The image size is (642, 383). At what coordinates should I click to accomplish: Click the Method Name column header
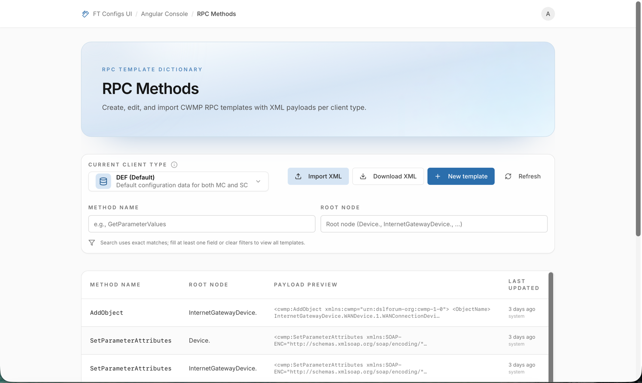coord(116,285)
